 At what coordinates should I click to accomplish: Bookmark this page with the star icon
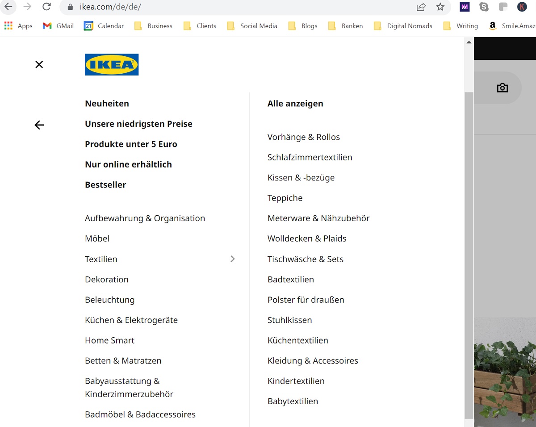tap(440, 7)
